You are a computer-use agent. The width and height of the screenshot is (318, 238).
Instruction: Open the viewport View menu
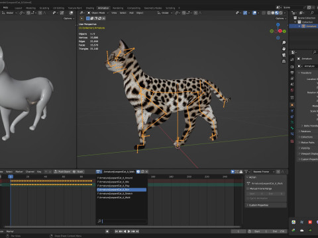(114, 13)
